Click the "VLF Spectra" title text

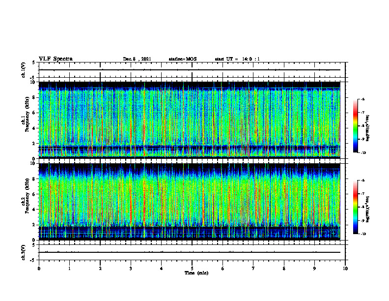[x=56, y=59]
